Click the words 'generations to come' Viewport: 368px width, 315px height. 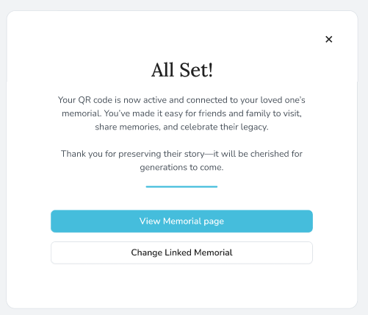click(181, 167)
